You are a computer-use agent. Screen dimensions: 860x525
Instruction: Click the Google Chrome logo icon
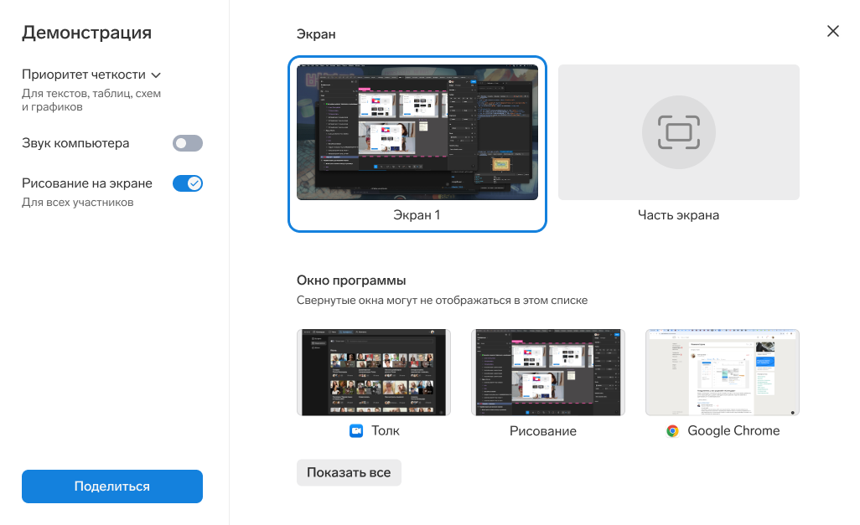click(x=672, y=430)
